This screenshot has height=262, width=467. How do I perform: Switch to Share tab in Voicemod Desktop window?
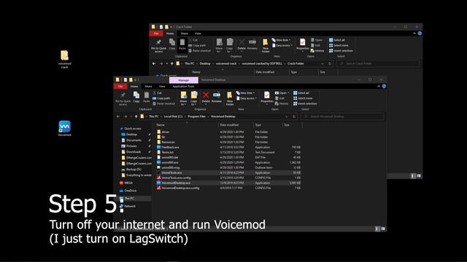[148, 87]
